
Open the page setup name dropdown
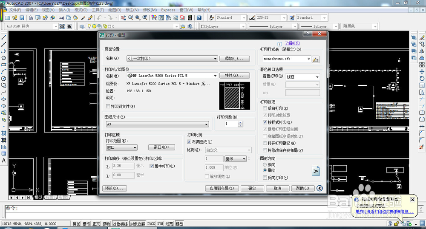click(x=172, y=59)
